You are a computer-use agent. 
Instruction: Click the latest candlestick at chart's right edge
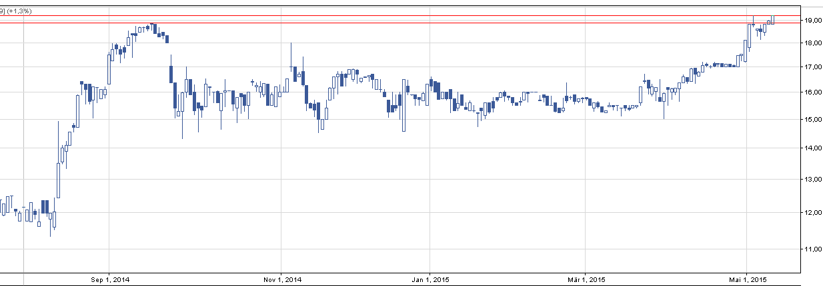tap(773, 19)
